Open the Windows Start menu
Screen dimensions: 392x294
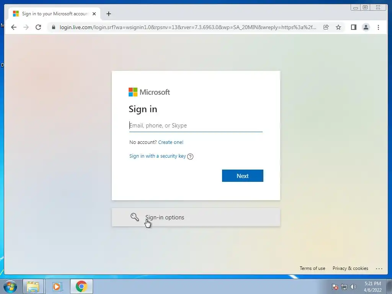click(10, 286)
